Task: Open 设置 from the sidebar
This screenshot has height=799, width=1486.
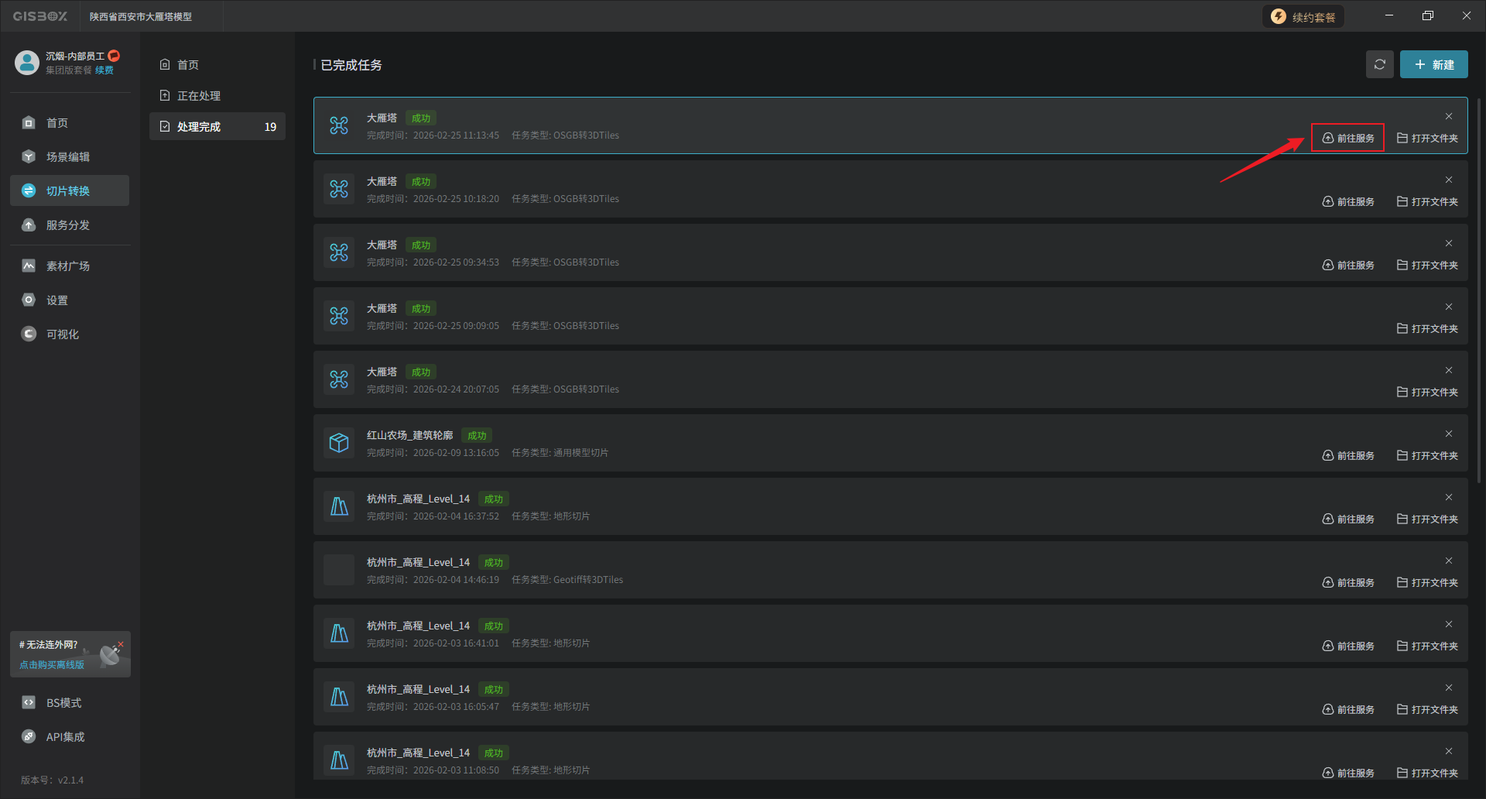Action: (57, 300)
